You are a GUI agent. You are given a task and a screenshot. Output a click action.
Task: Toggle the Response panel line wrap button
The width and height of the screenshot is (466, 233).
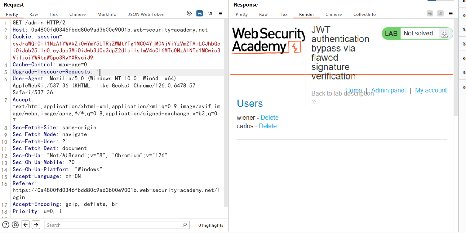(x=430, y=14)
